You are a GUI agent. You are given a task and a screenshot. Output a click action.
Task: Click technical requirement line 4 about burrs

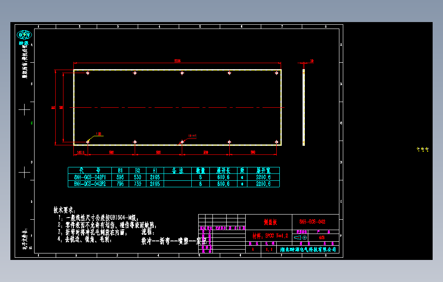click(x=85, y=240)
